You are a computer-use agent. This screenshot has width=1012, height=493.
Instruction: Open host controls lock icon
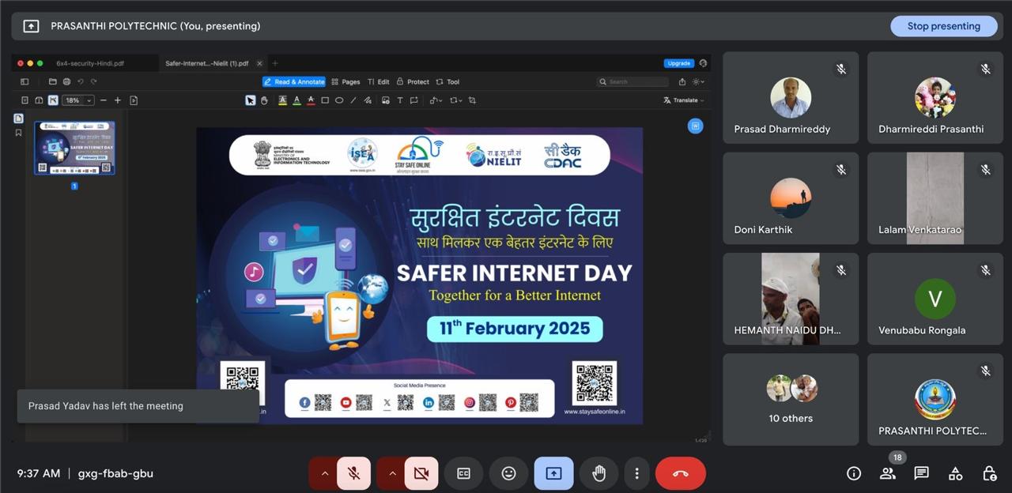(989, 473)
